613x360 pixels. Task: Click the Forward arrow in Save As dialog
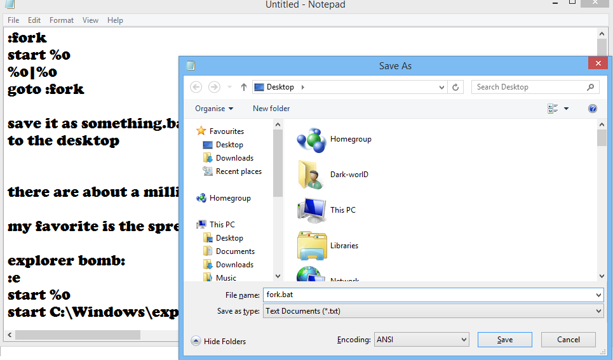[214, 87]
